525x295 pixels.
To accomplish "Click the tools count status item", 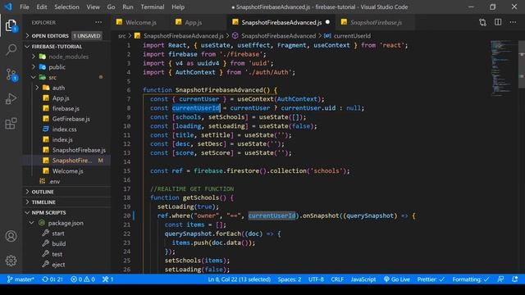I will tap(107, 279).
